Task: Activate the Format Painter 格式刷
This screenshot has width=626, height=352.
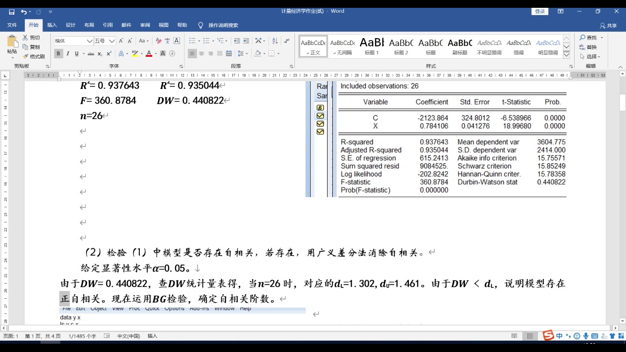Action: pos(33,56)
